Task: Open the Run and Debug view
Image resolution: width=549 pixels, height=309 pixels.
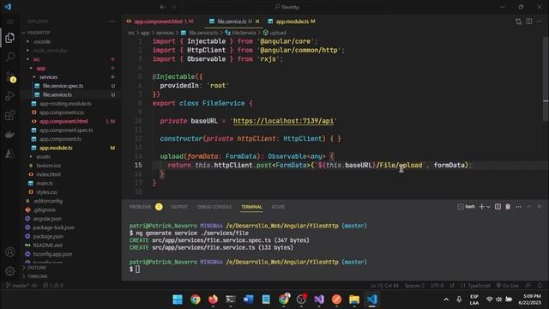Action: (x=9, y=95)
